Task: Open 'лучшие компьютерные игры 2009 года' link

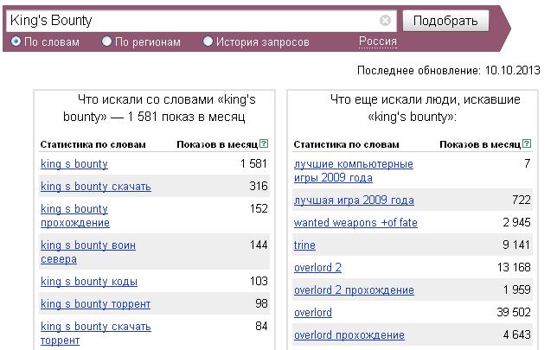Action: [x=354, y=171]
